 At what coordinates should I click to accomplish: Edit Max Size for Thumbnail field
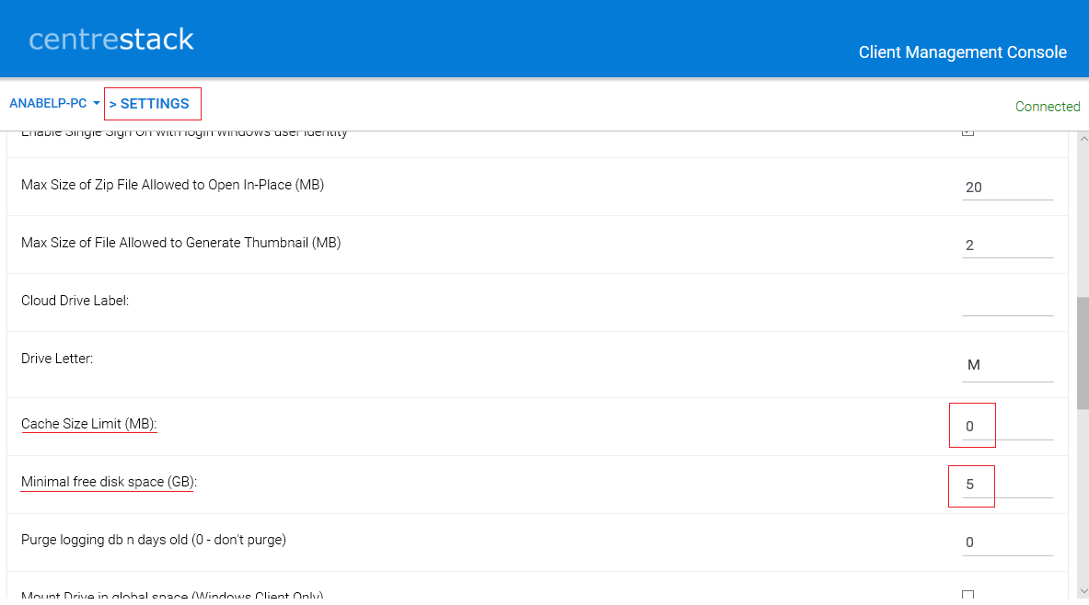pos(1007,245)
